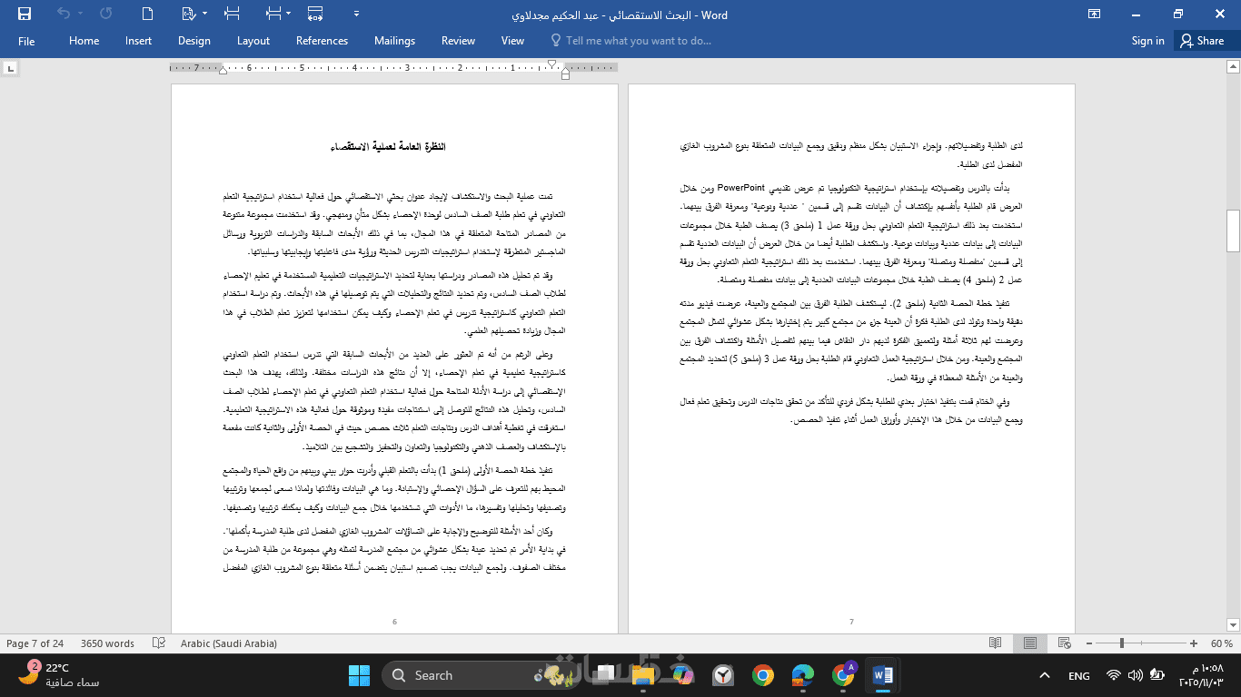Click the heading النظرة العامة لعملية الاستقصاء

(389, 147)
